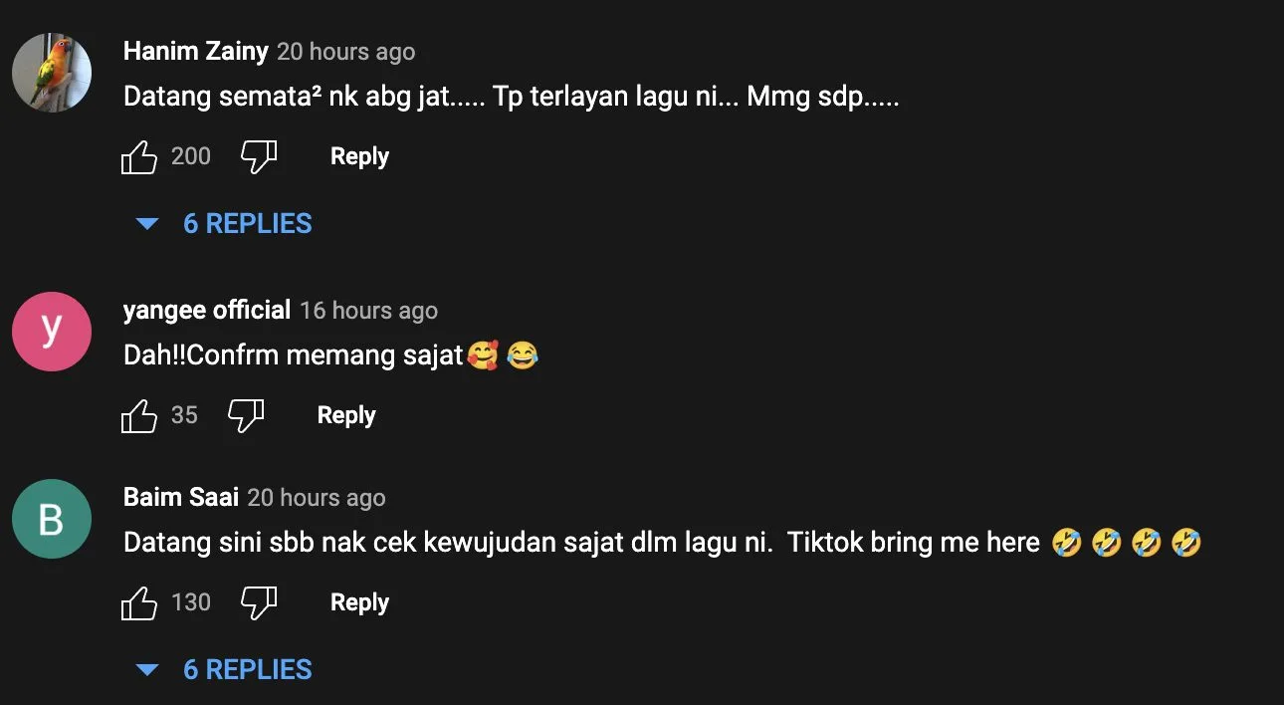Visit Baim Saai's channel name link
Image resolution: width=1284 pixels, height=705 pixels.
point(180,497)
